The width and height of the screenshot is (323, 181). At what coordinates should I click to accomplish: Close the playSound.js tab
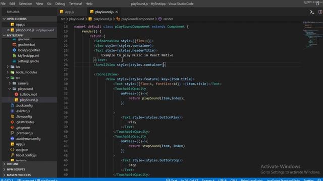coord(117,12)
